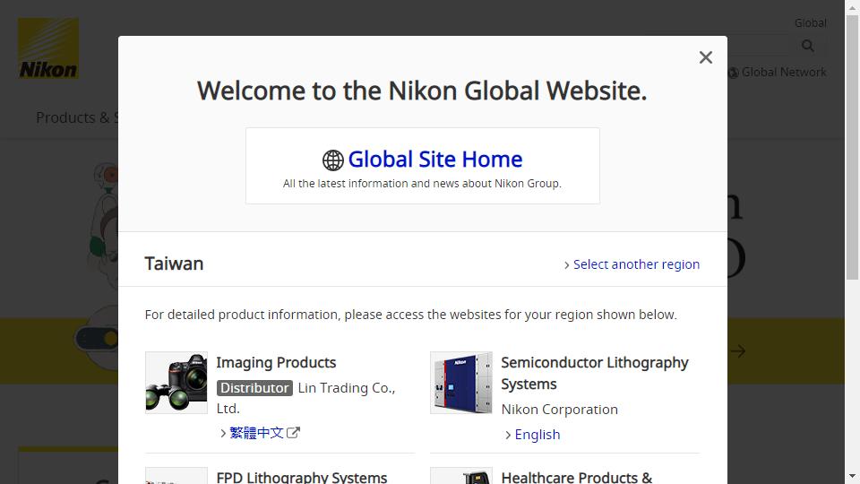
Task: Close the welcome dialog with the X
Action: coord(705,57)
